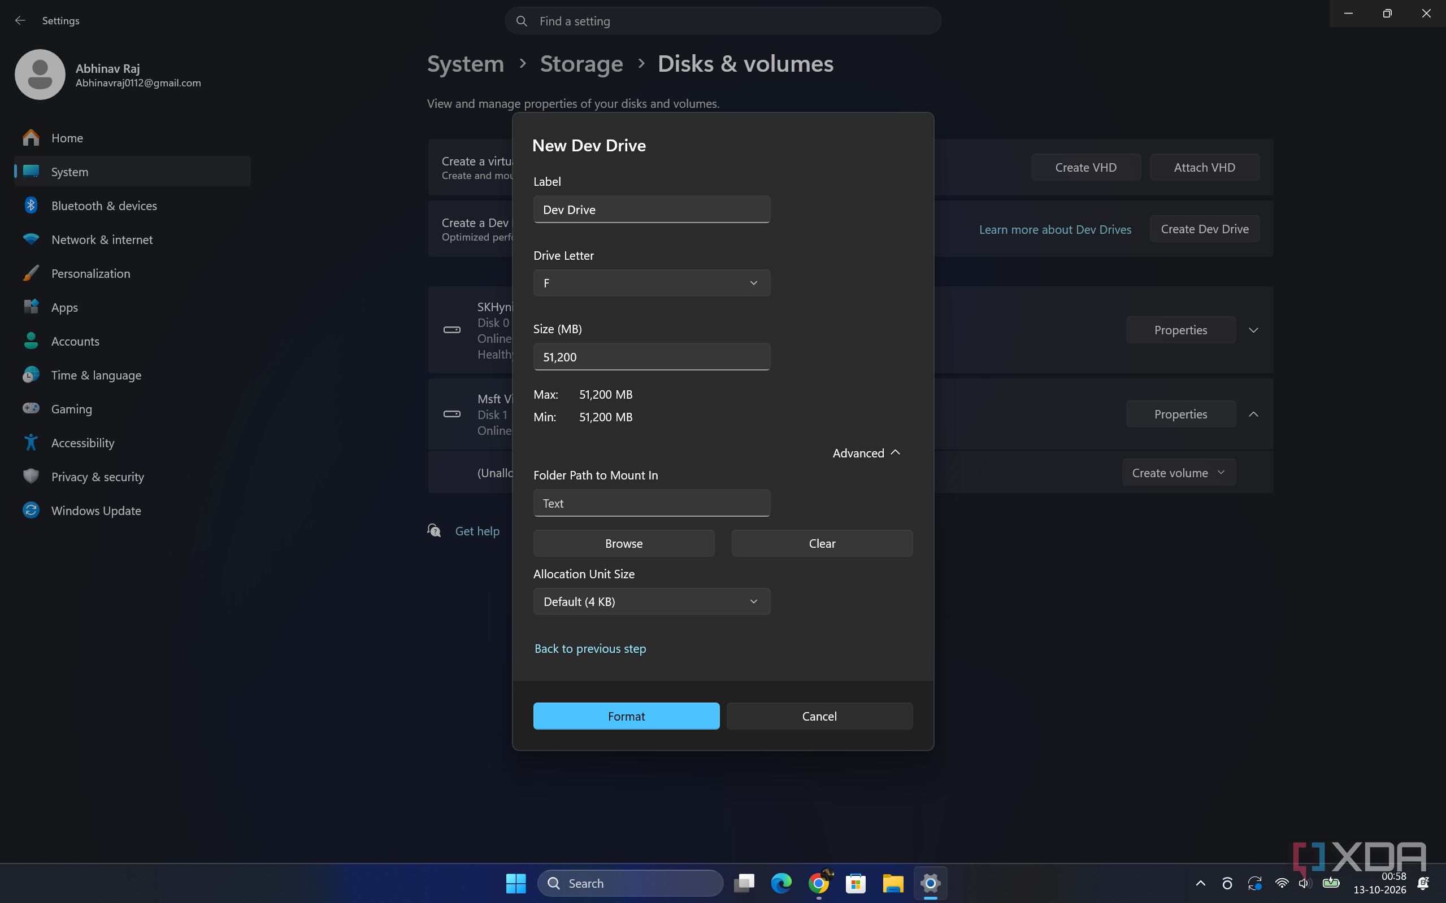Open Learn more about Dev Drives link
This screenshot has height=903, width=1446.
1055,229
